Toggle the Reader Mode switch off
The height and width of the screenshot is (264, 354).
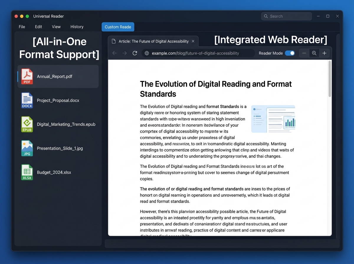click(x=290, y=53)
